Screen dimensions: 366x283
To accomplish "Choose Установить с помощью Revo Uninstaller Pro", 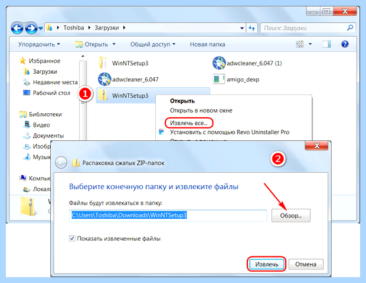I will pyautogui.click(x=230, y=132).
